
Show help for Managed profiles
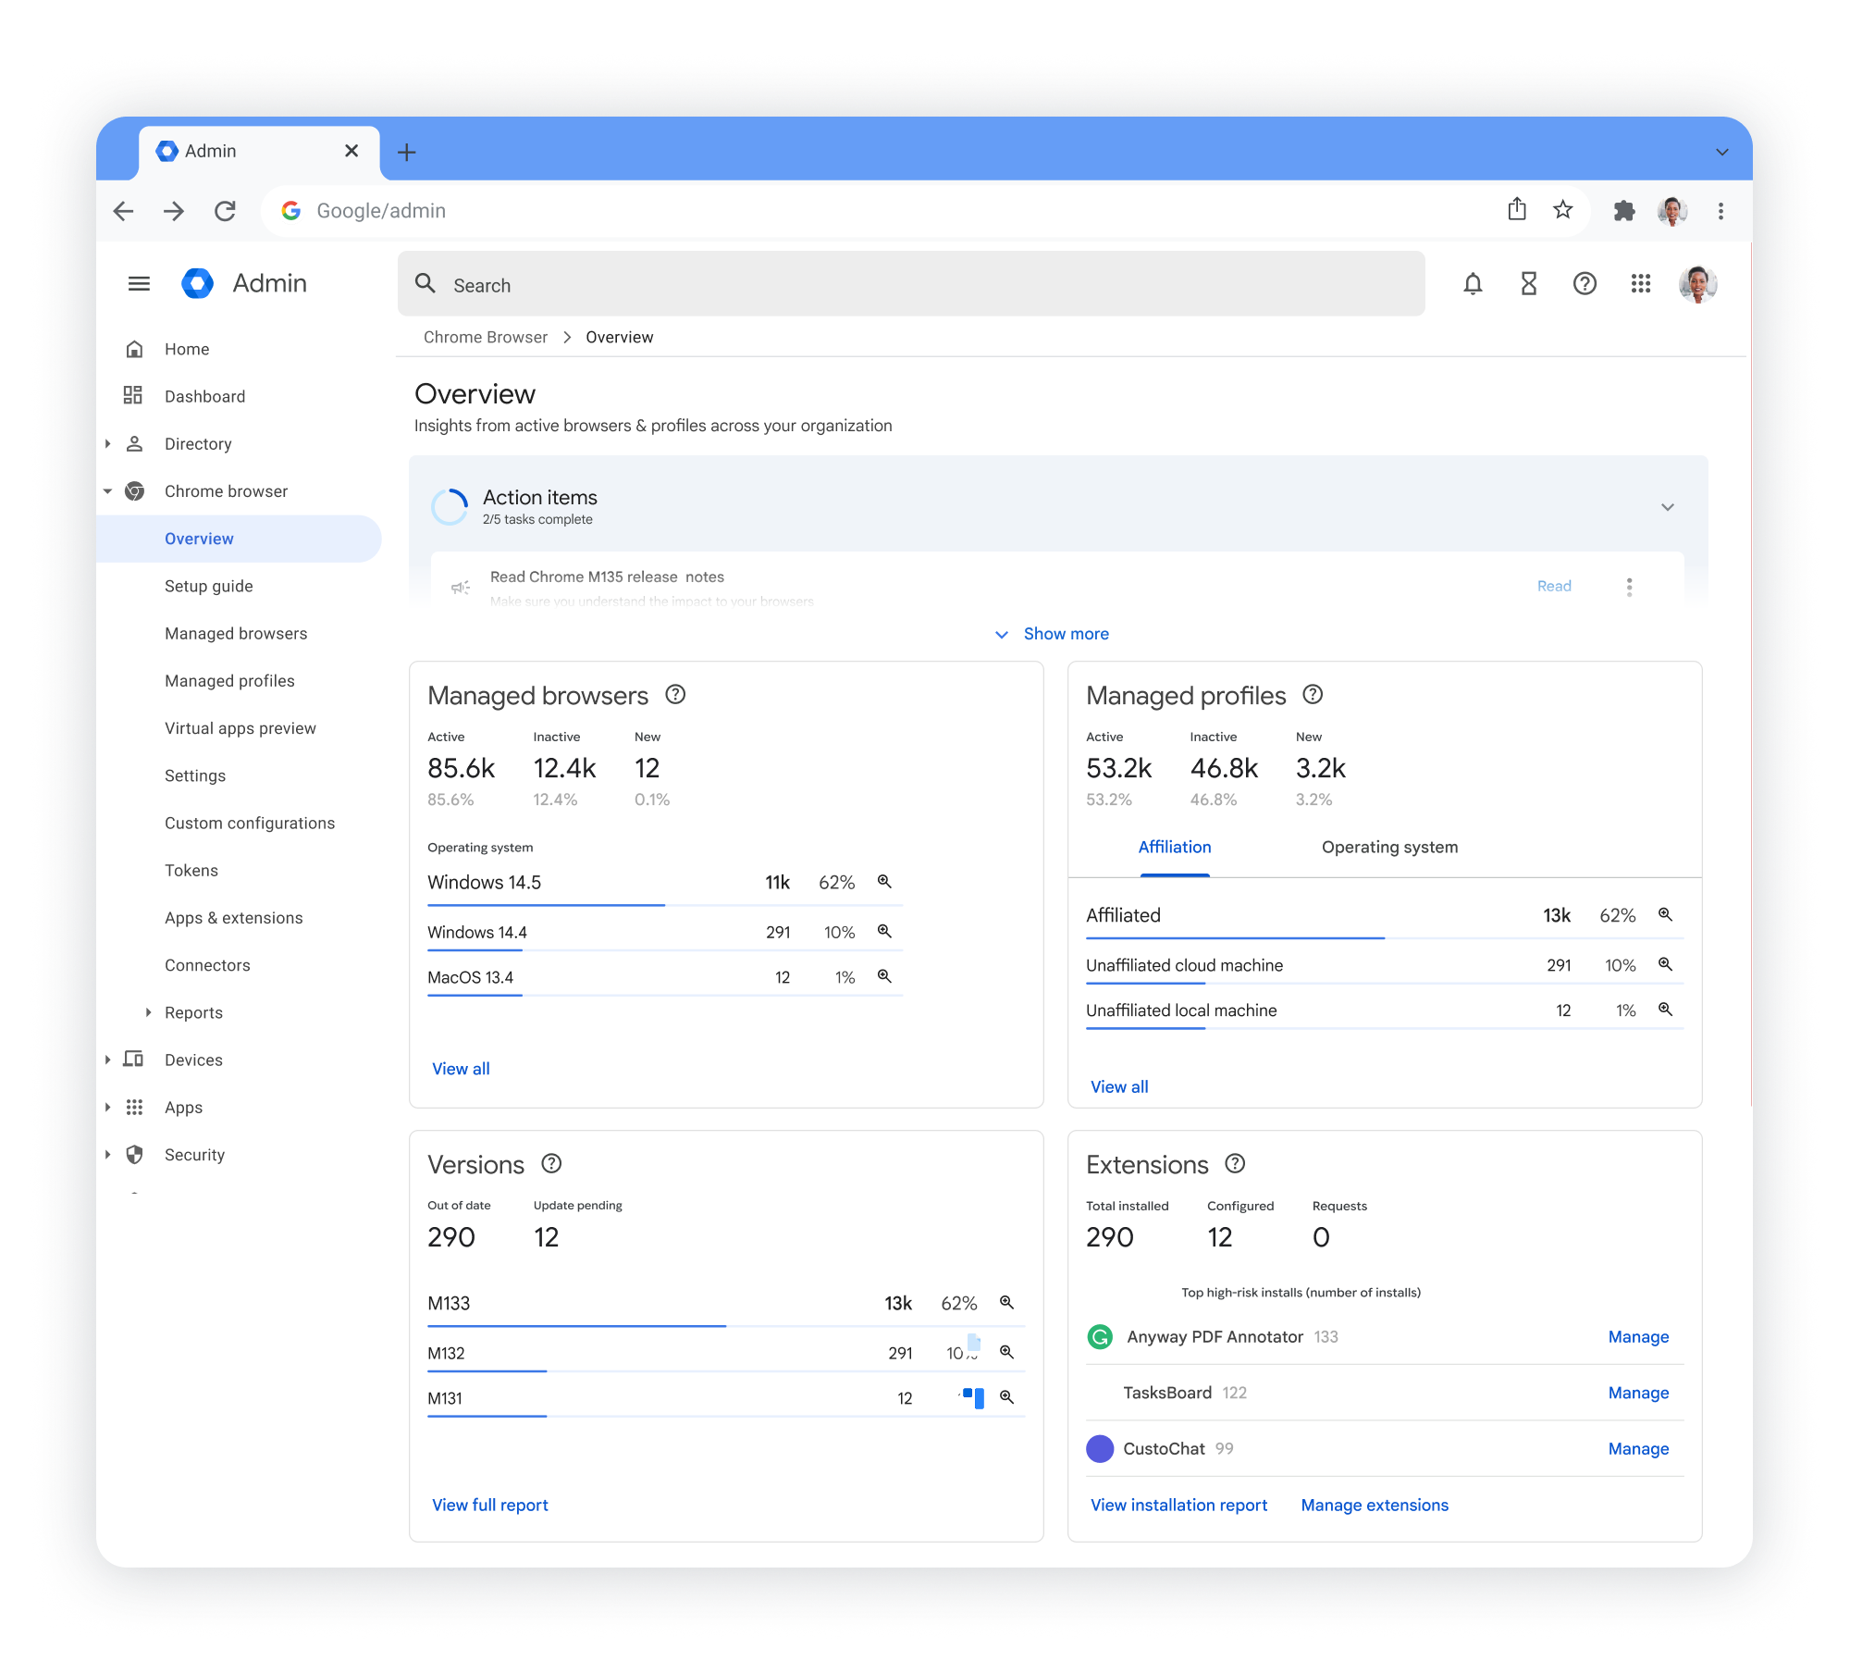tap(1313, 694)
